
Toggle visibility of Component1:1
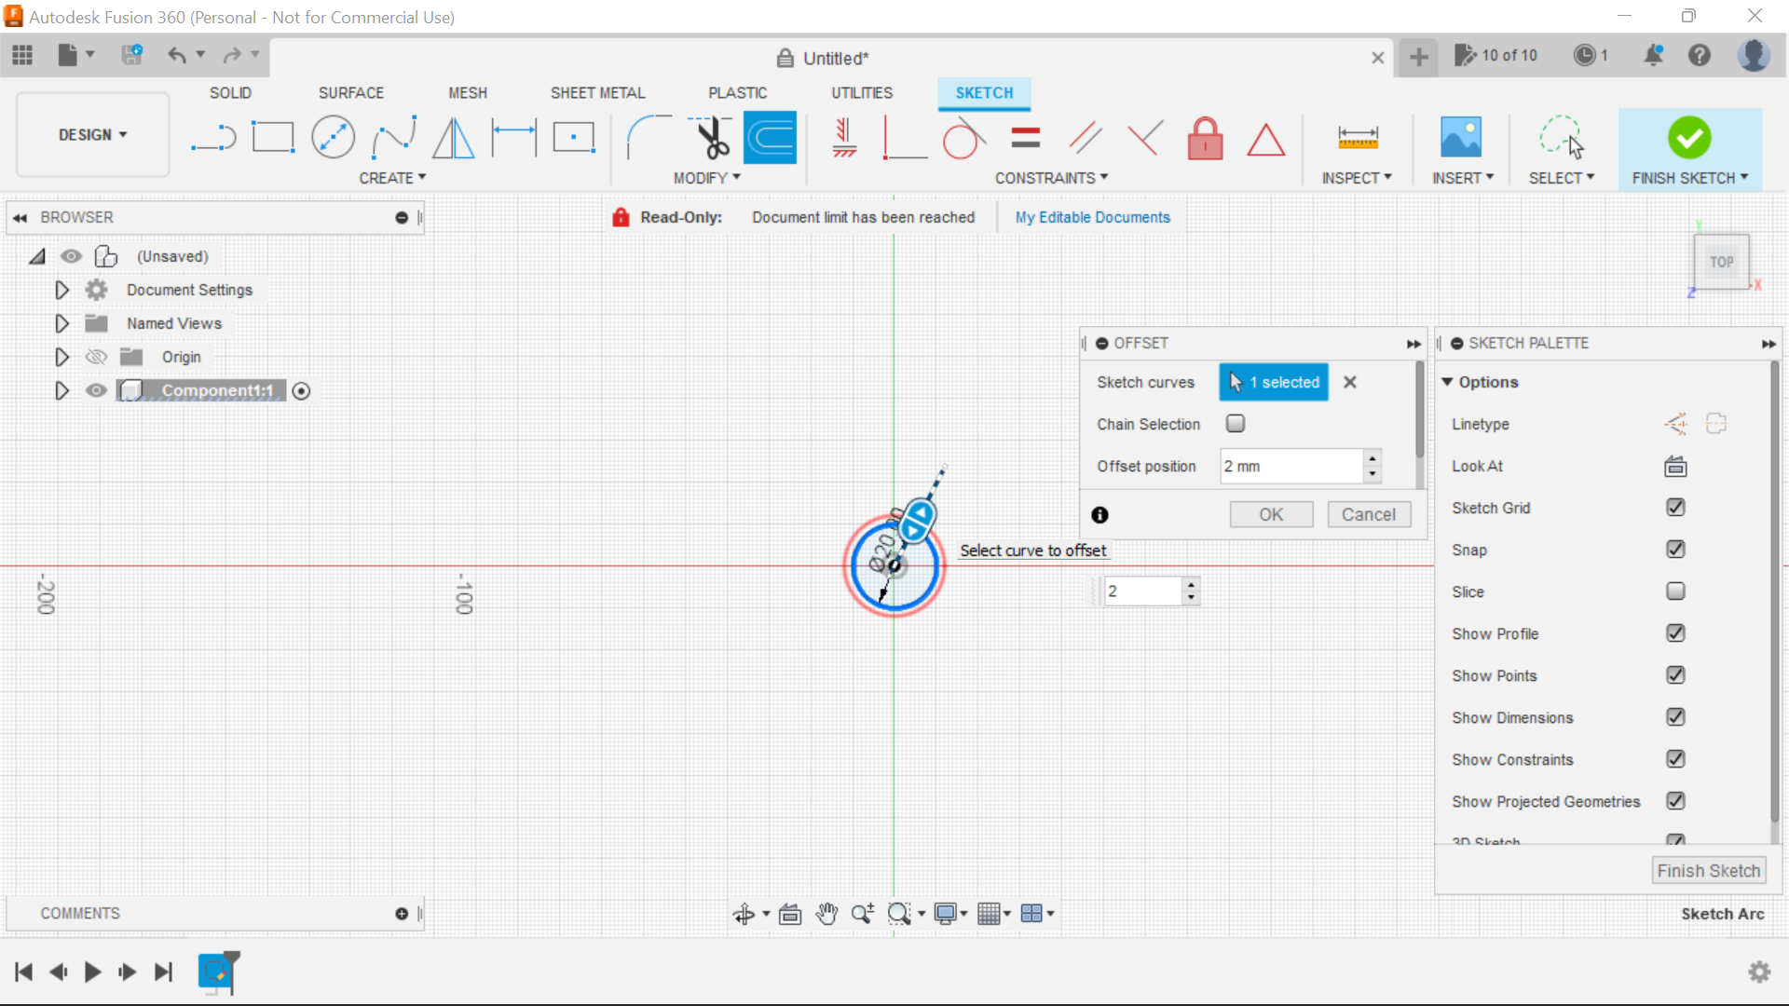(x=96, y=390)
